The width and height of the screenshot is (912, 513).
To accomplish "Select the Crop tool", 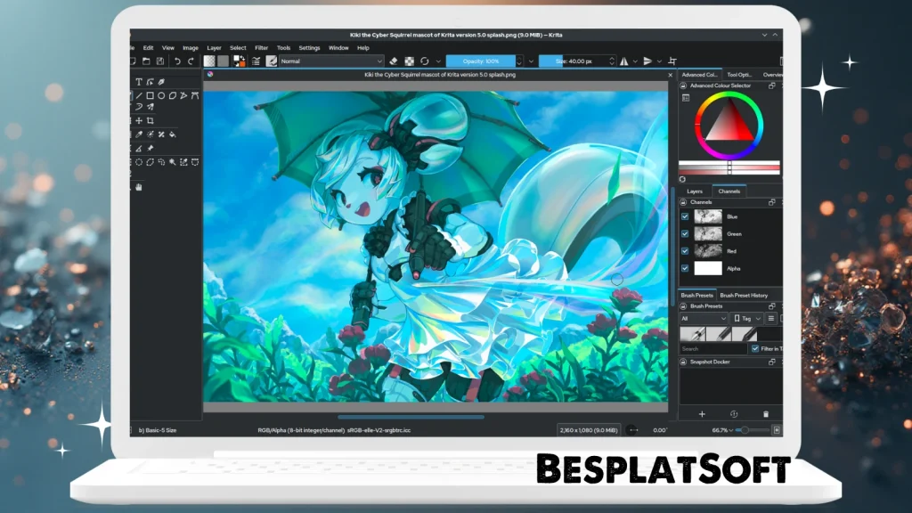I will [x=151, y=120].
